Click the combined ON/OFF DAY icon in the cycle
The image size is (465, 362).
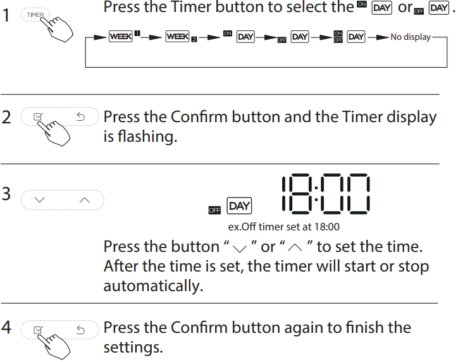point(349,37)
